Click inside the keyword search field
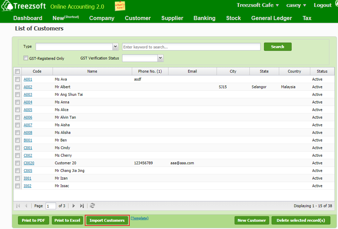 click(x=191, y=46)
